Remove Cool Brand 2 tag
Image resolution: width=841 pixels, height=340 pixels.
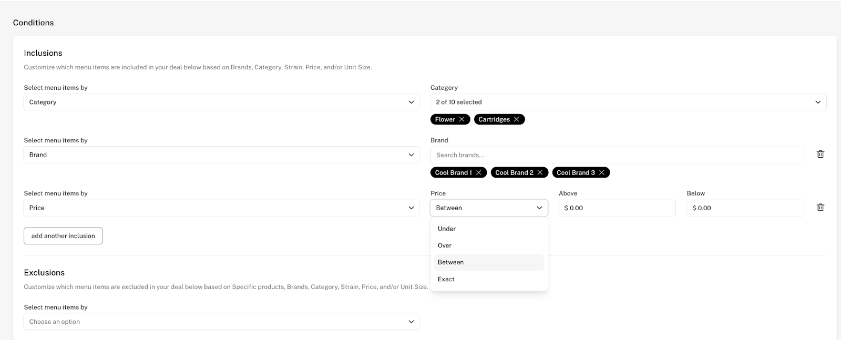tap(540, 172)
